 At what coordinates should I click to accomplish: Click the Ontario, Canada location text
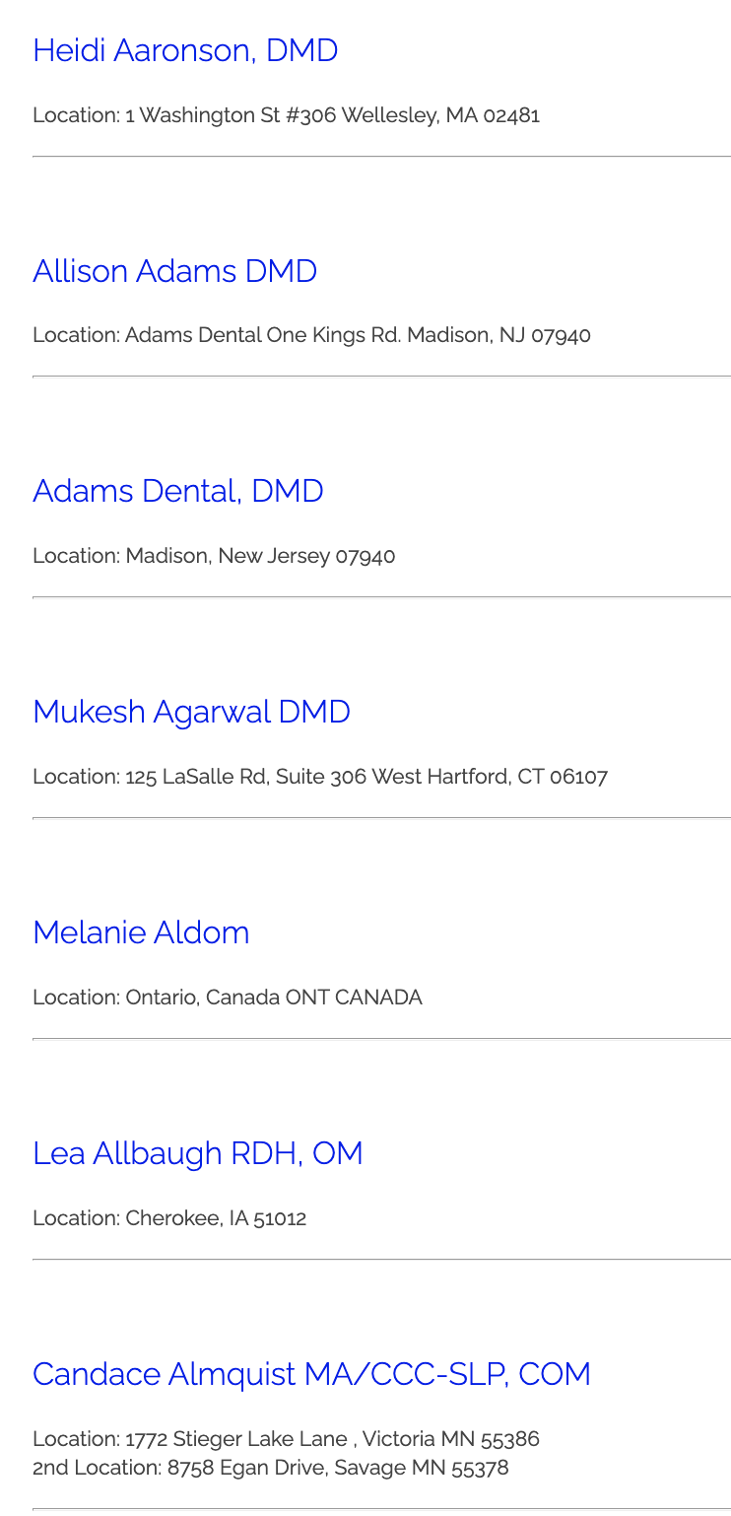tap(228, 998)
